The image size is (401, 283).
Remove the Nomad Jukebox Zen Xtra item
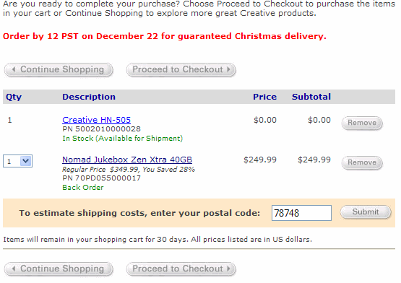pos(362,162)
